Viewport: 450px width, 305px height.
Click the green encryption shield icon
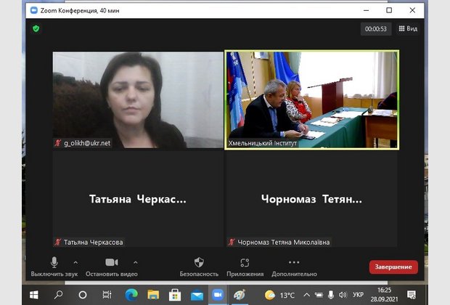tap(36, 29)
